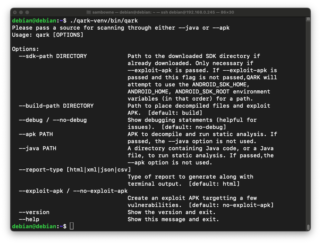The height and width of the screenshot is (244, 321).
Task: Click the block cursor at the last prompt
Action: [x=72, y=226]
